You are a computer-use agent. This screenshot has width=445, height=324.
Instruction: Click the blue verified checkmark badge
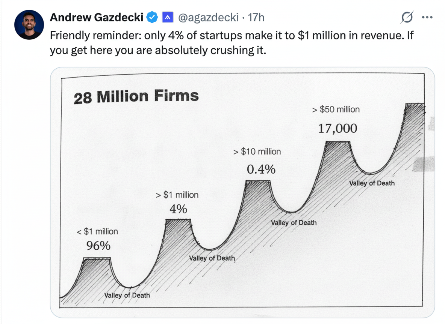[x=152, y=17]
